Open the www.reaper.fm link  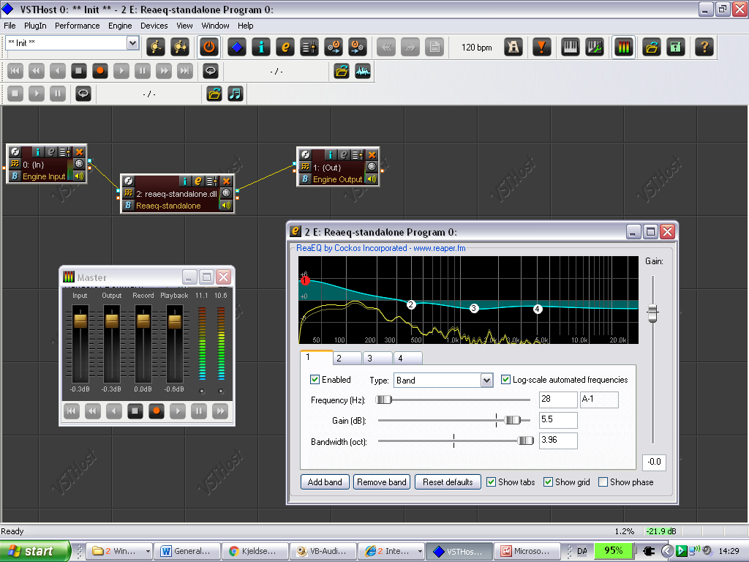(x=440, y=248)
